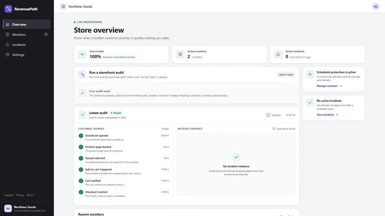The width and height of the screenshot is (385, 216).
Task: Click the 'Storefront opened' step title
Action: point(97,135)
